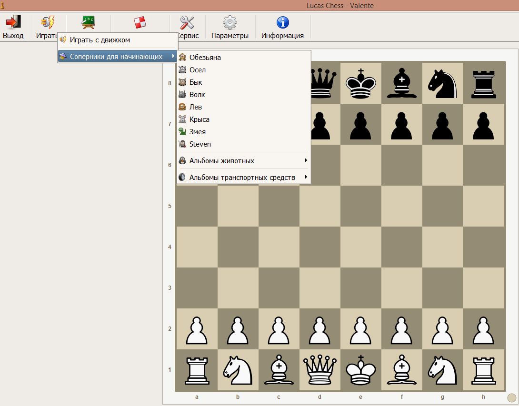This screenshot has width=519, height=406.
Task: Click the wheel icon of Альбомы транспортных средств
Action: 182,177
